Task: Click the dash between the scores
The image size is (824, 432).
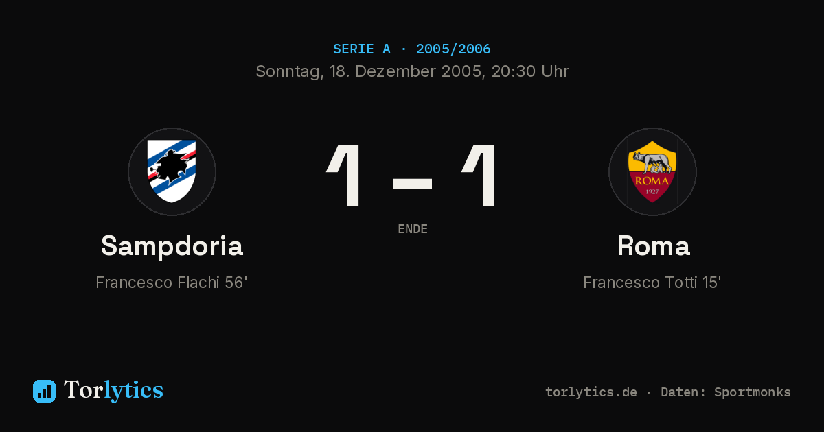Action: [412, 183]
